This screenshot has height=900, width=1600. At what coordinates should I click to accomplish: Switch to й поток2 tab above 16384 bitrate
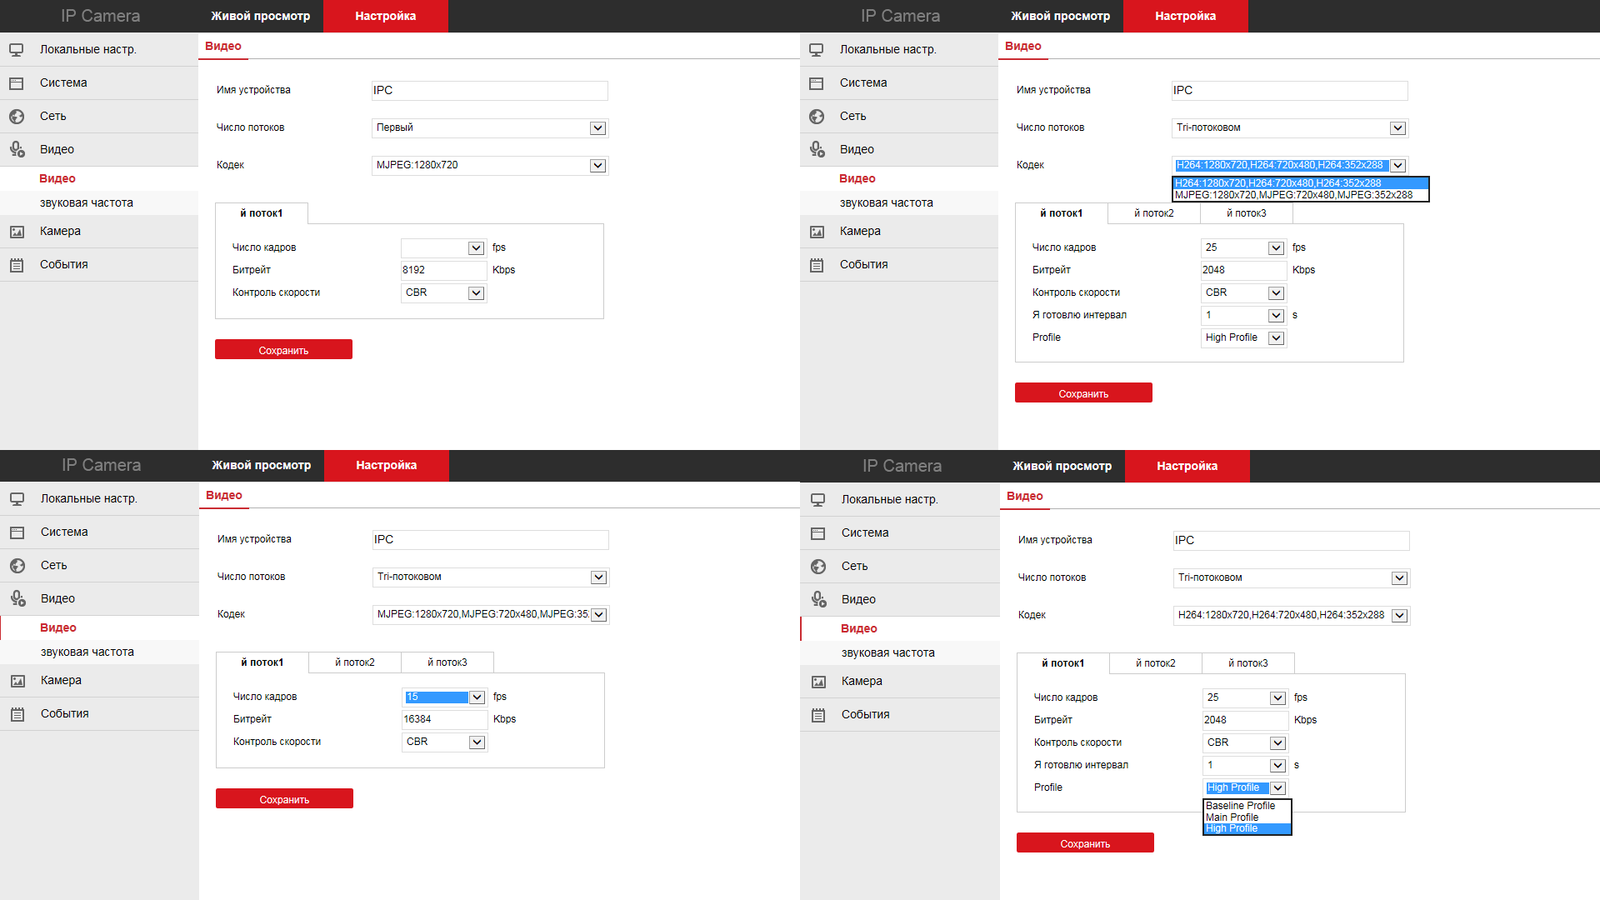[x=355, y=662]
